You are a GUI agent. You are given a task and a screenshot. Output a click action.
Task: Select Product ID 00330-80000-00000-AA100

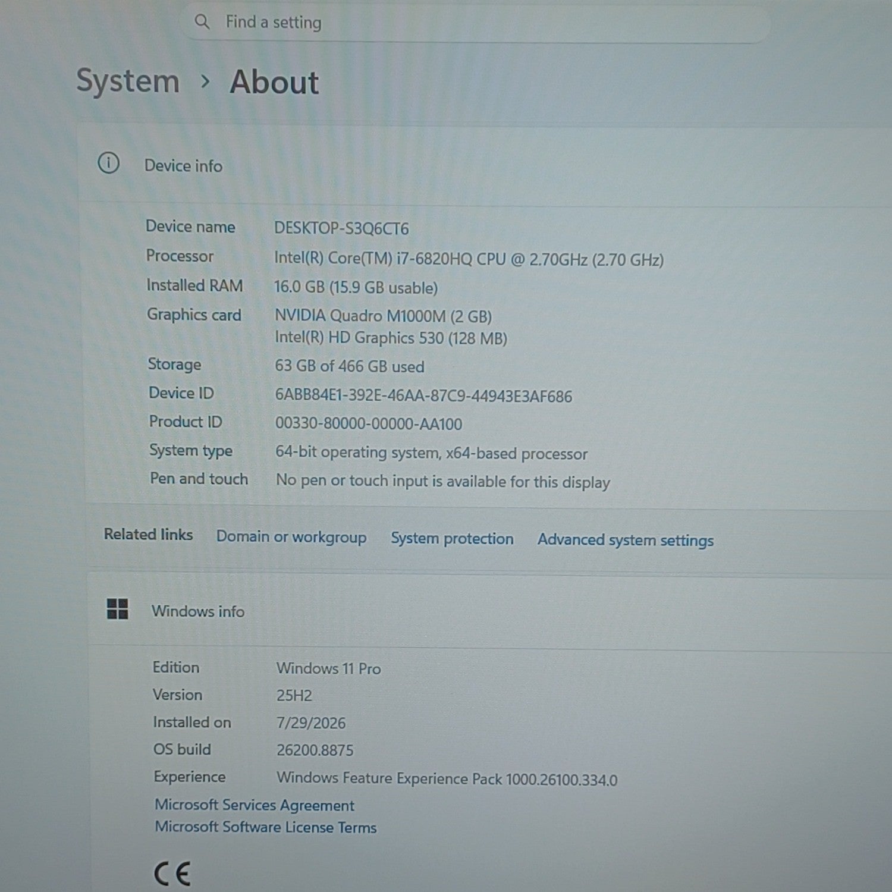click(369, 424)
